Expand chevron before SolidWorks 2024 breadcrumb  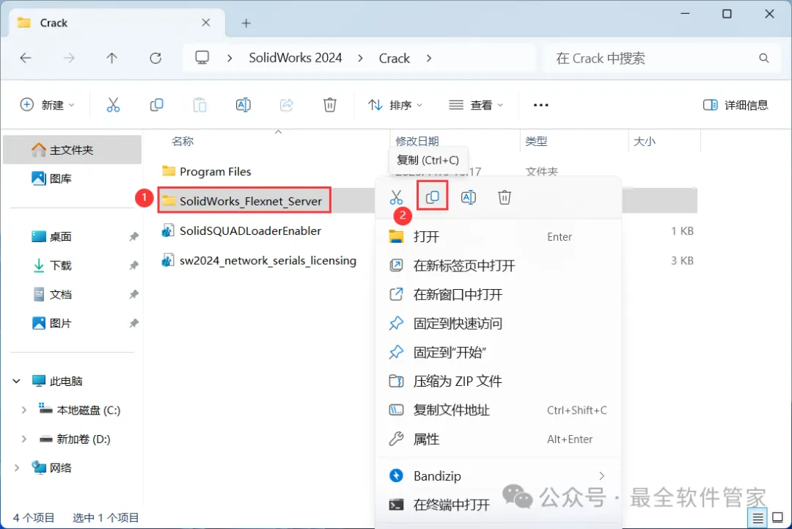[x=230, y=58]
